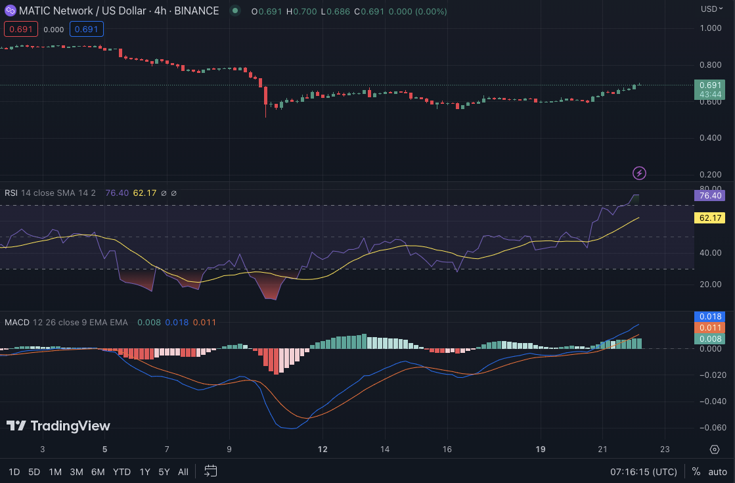Click the 1.000 price axis tick

tap(710, 28)
